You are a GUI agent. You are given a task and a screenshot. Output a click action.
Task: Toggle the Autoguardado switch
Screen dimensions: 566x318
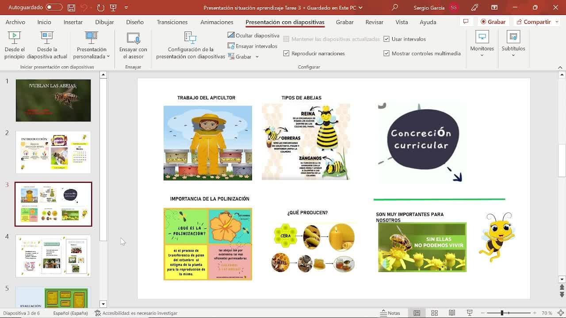tap(54, 8)
